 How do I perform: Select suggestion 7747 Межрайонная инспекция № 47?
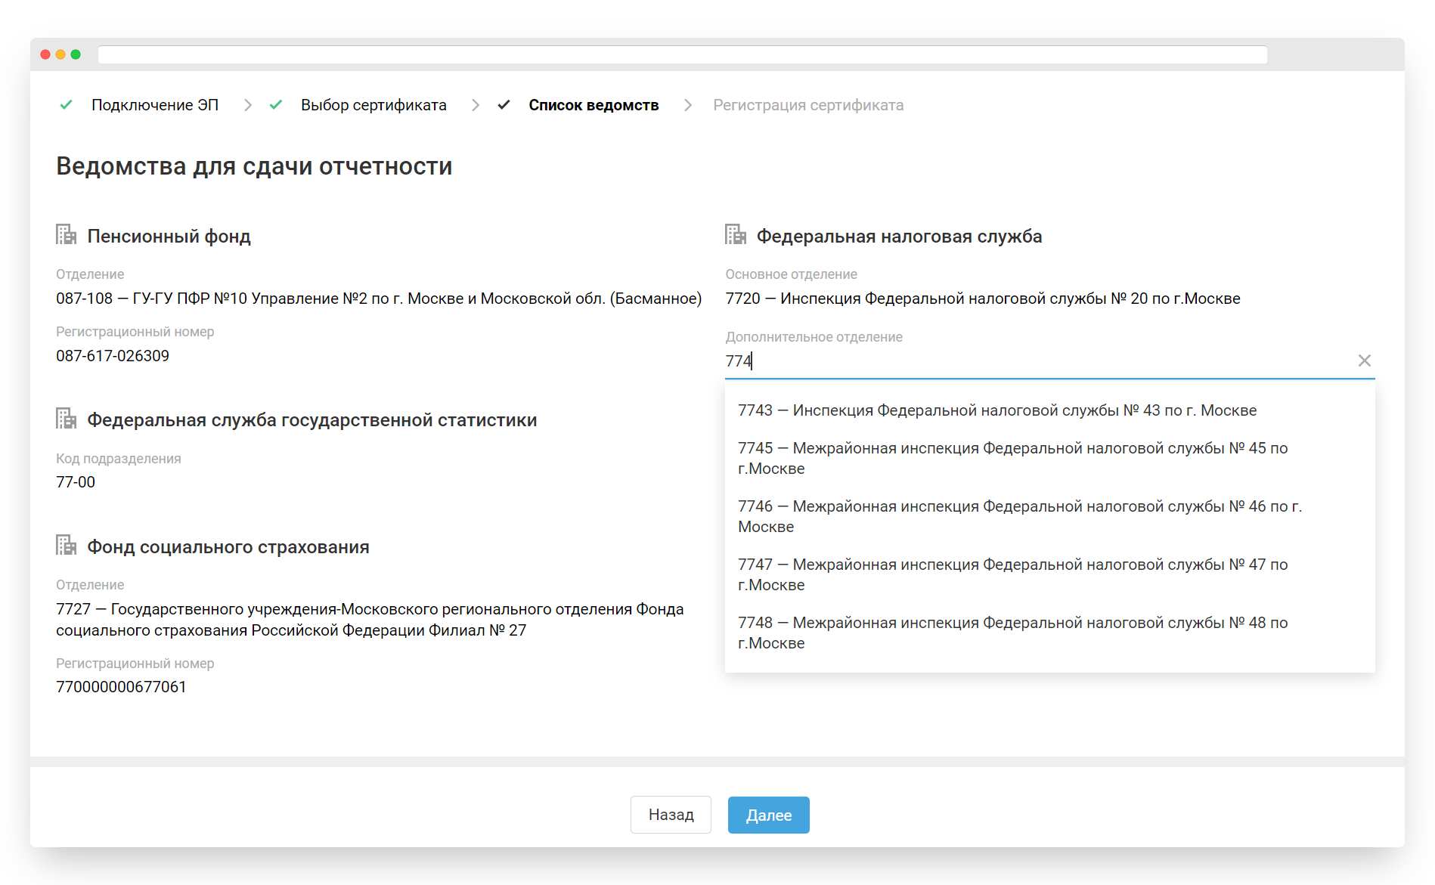point(1012,574)
